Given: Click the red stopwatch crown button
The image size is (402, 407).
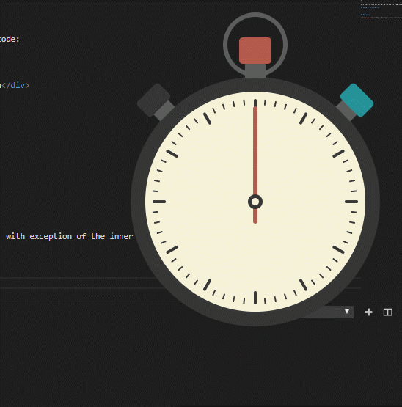Looking at the screenshot, I should (255, 51).
